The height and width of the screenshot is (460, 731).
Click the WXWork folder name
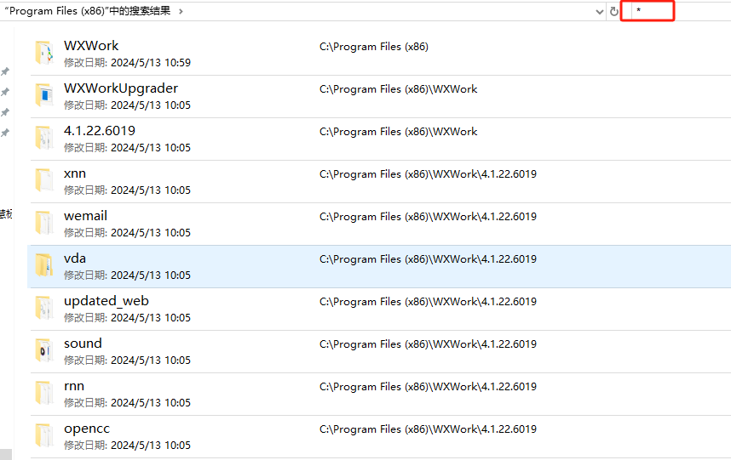[91, 46]
